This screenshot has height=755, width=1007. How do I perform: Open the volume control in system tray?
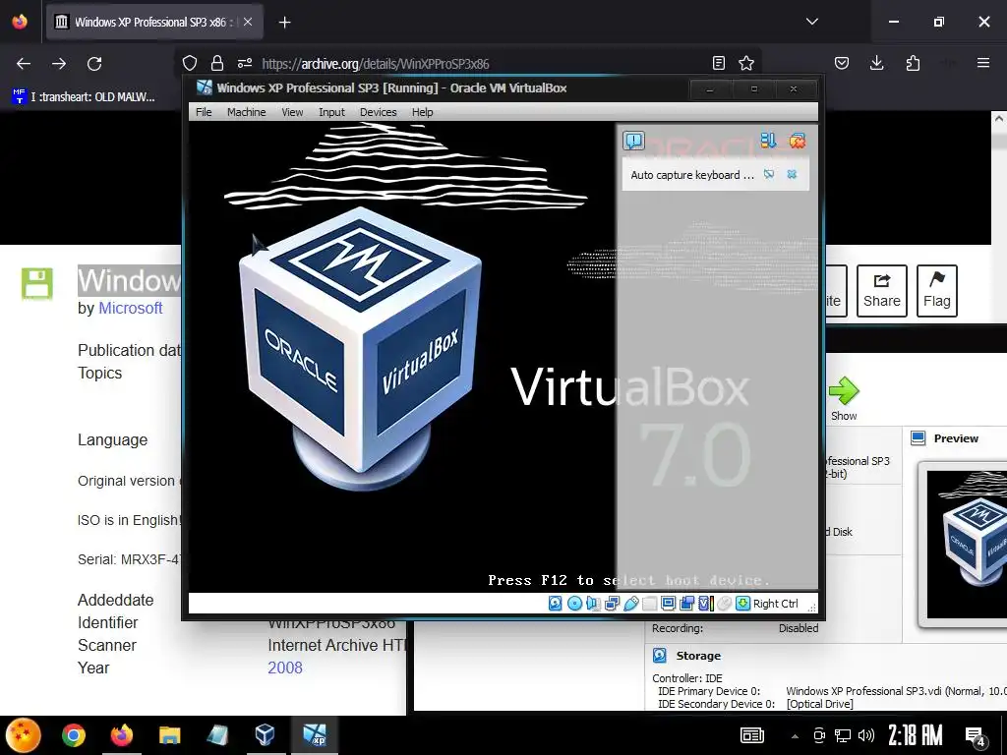point(866,735)
